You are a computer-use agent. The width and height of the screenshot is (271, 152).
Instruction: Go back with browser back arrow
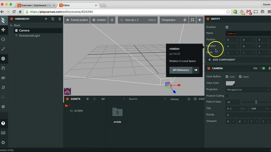[2, 12]
